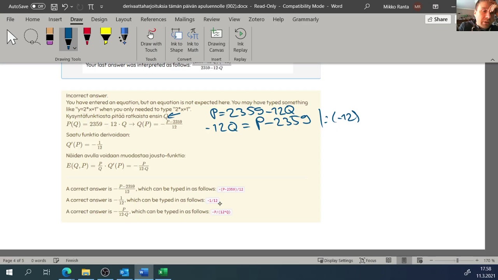This screenshot has height=280, width=498.
Task: Click Ink to Math
Action: (193, 40)
